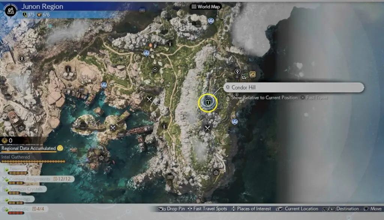Click the highlighted Condor Hill map marker

pos(207,102)
